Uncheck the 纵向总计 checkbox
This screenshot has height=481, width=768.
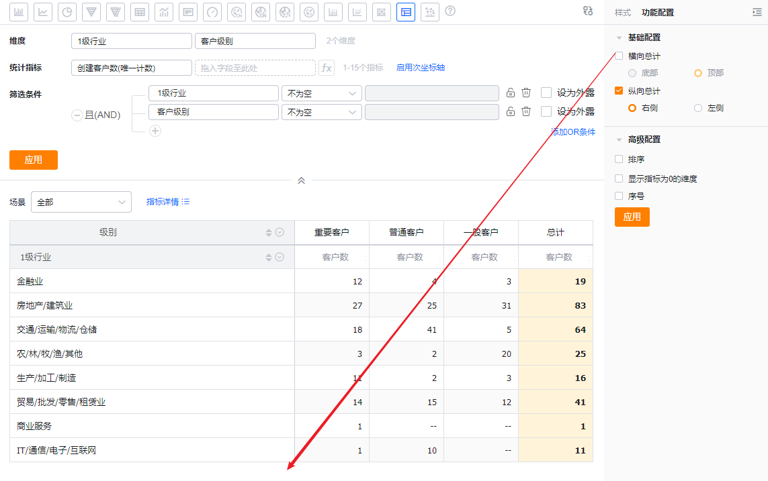(x=619, y=91)
